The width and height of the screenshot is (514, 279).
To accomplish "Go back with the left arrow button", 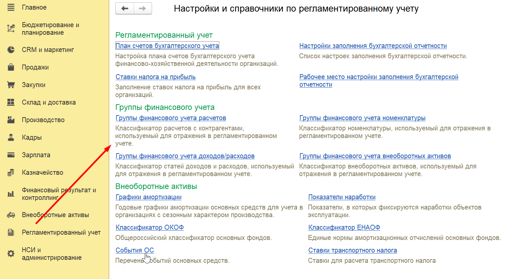I will pos(125,8).
